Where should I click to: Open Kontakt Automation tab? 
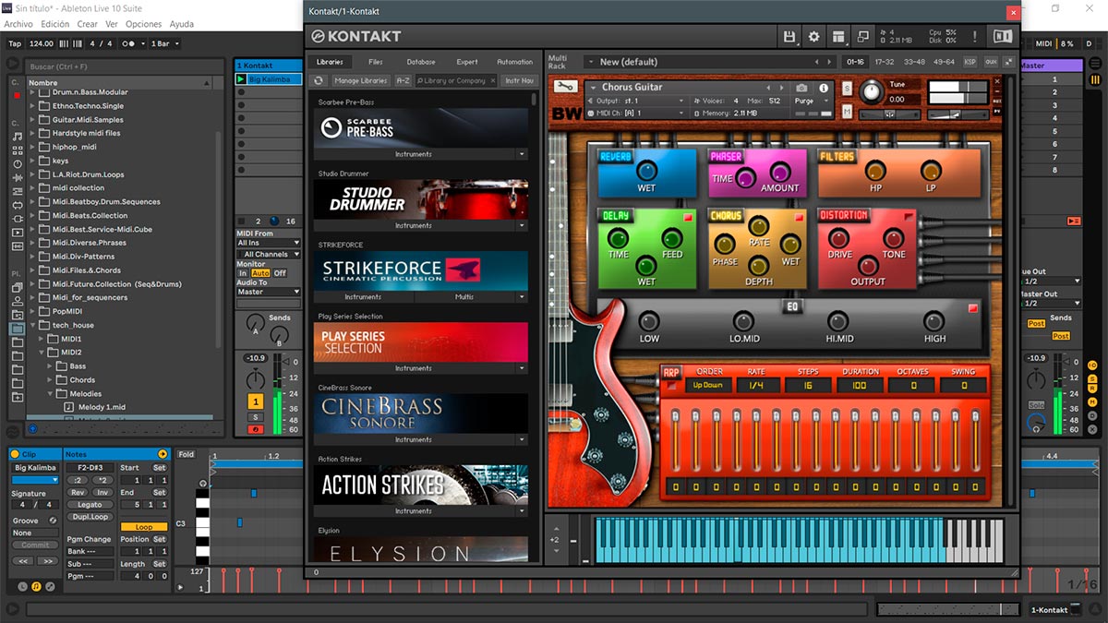coord(514,62)
